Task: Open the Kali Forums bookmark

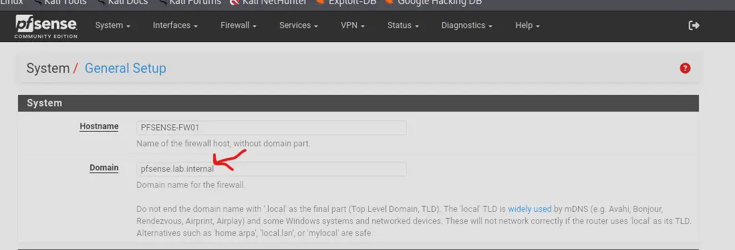Action: click(x=190, y=3)
